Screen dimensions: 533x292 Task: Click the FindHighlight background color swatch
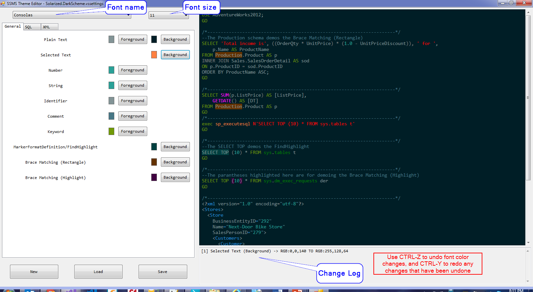154,147
